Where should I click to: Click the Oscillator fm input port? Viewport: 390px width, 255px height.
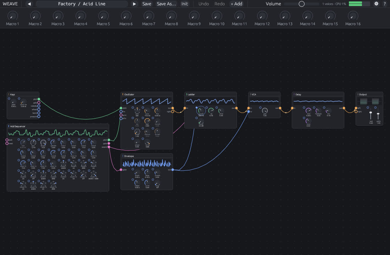[121, 112]
